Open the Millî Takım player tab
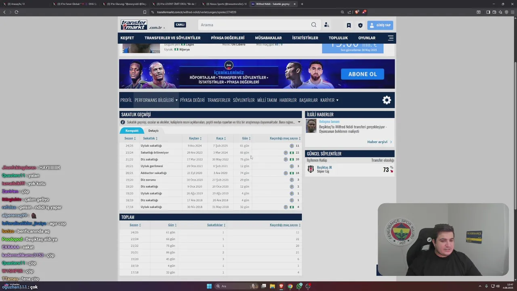The image size is (517, 291). 267,100
